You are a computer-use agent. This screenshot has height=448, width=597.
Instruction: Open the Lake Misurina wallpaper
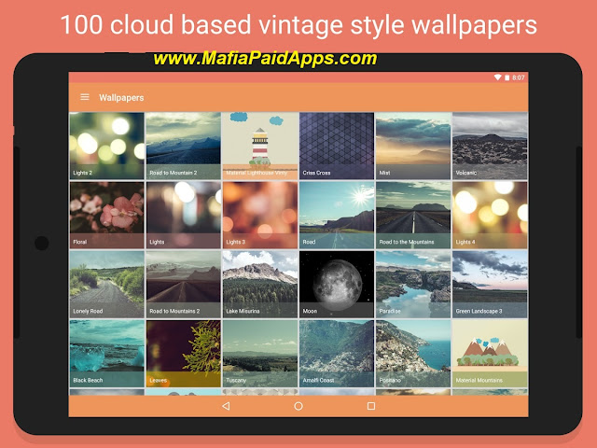(260, 284)
